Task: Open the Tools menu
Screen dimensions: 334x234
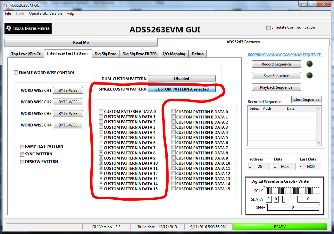Action: [20, 13]
